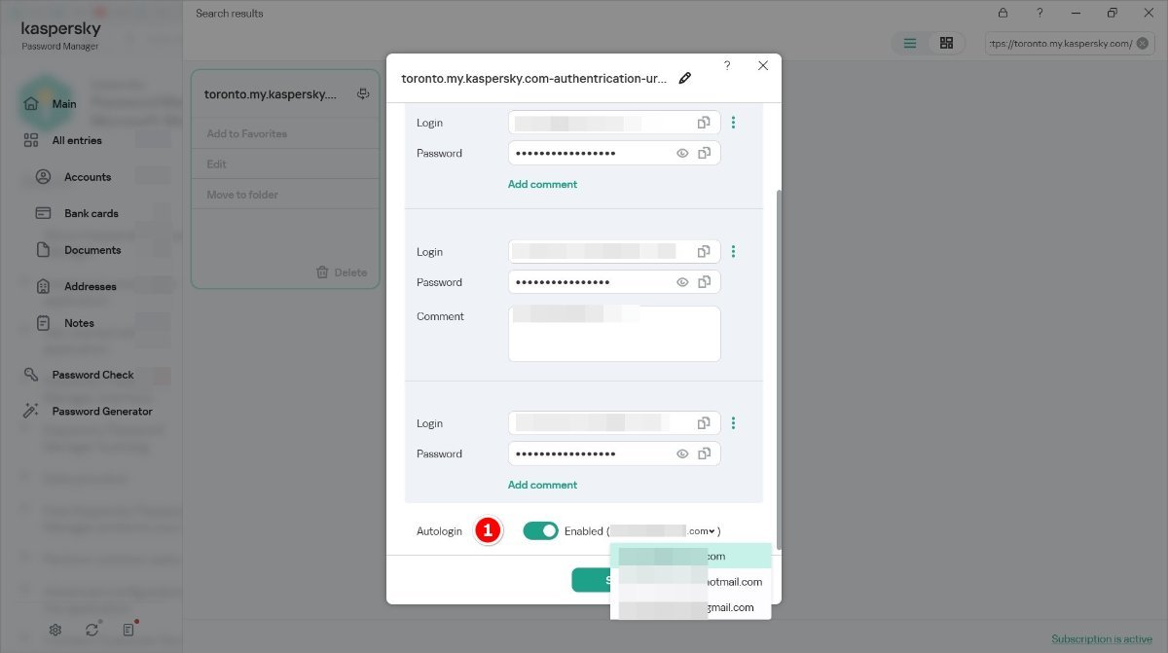Open the Subscription is active link
The height and width of the screenshot is (653, 1168).
1102,639
